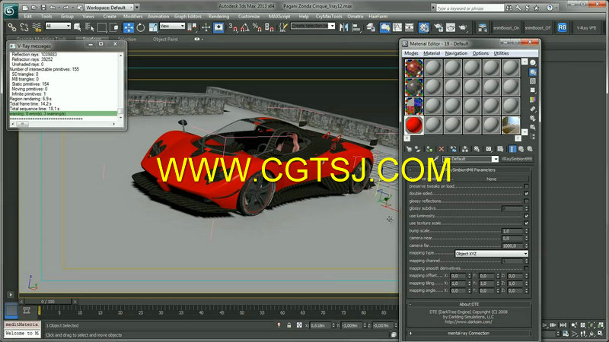Open the Modifiers menu
Screen dimensions: 609x342
click(x=132, y=17)
